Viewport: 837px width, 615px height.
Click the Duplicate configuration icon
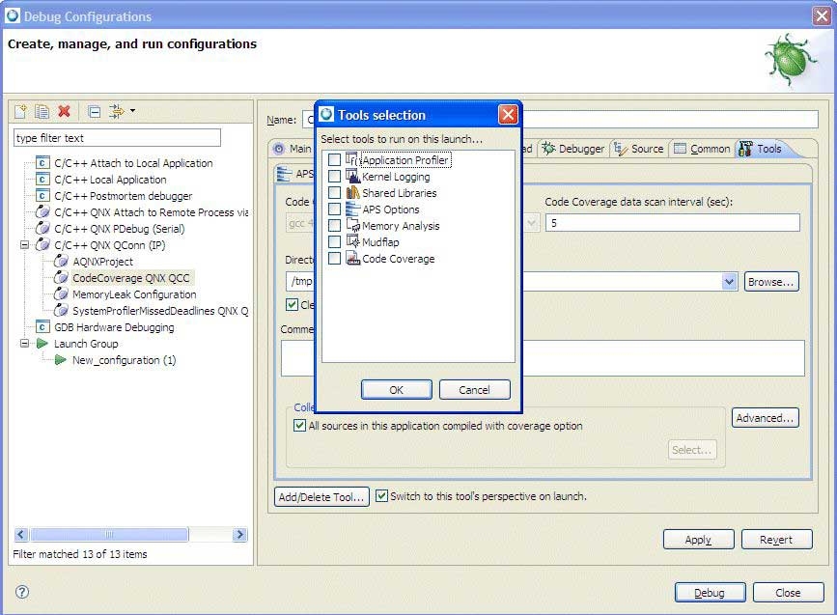coord(41,111)
